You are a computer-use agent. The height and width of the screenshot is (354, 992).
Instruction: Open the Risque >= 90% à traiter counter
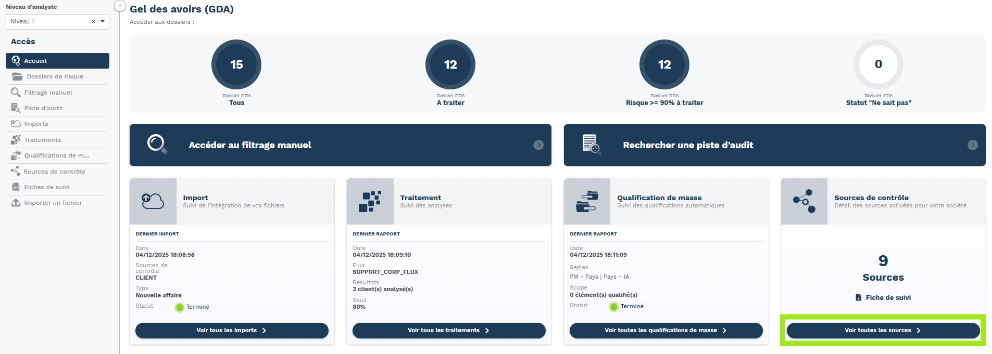point(664,64)
